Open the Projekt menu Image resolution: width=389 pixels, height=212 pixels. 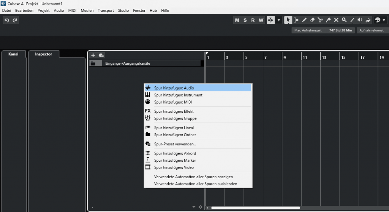43,10
